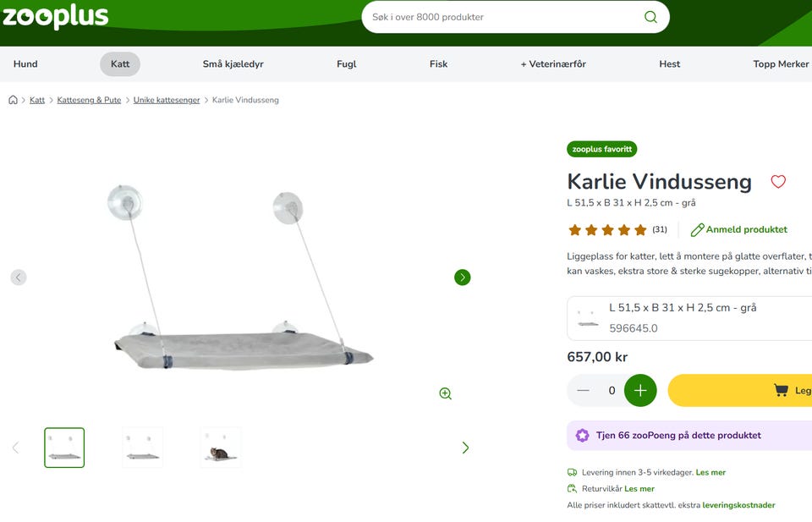Select the L 51,5 x B 31 variant option
This screenshot has width=812, height=522.
click(x=689, y=318)
